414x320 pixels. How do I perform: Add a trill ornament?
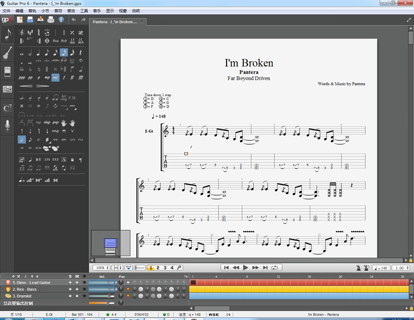click(x=38, y=140)
